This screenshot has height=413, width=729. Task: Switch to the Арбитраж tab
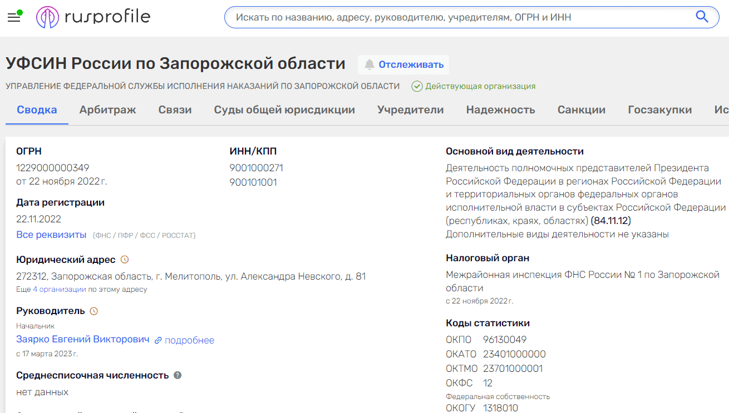pos(108,110)
